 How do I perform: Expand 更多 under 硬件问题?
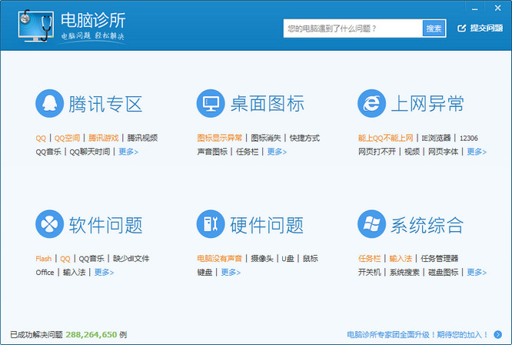(x=231, y=272)
